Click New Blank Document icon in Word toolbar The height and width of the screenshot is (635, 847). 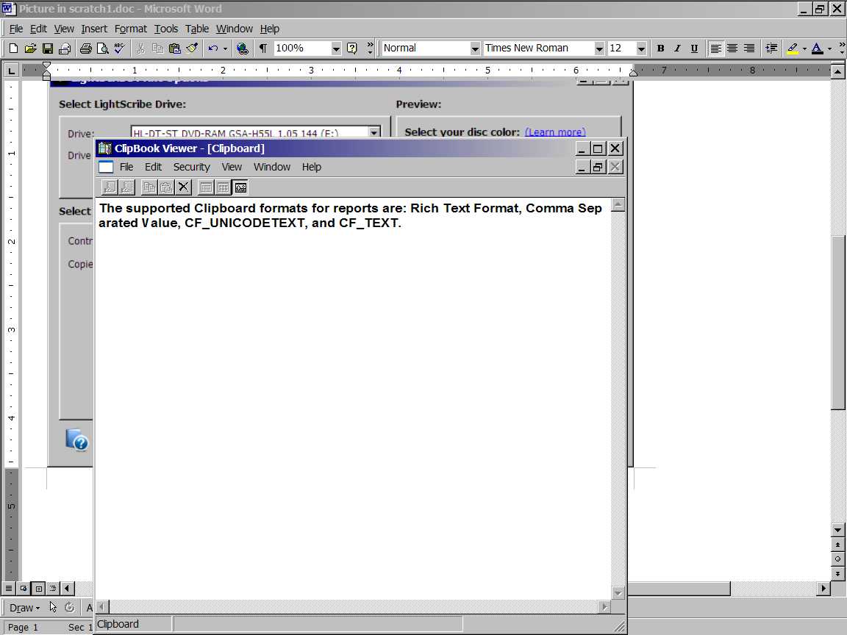click(x=13, y=49)
